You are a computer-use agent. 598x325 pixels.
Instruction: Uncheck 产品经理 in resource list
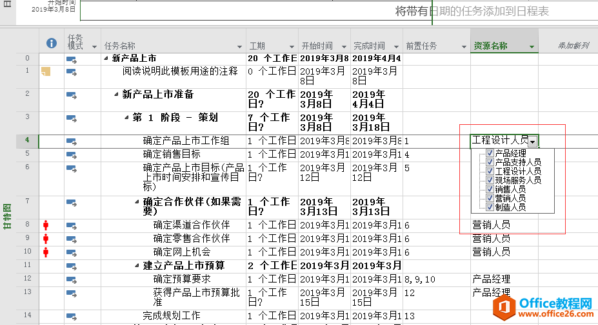pyautogui.click(x=490, y=153)
